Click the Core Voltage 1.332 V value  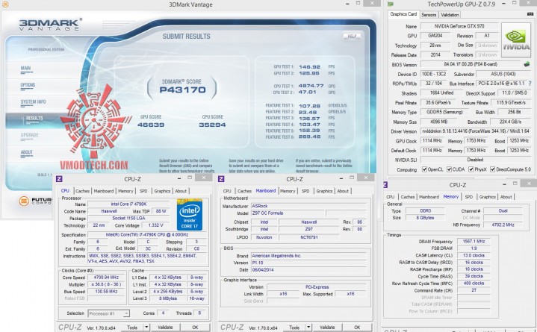tap(156, 225)
